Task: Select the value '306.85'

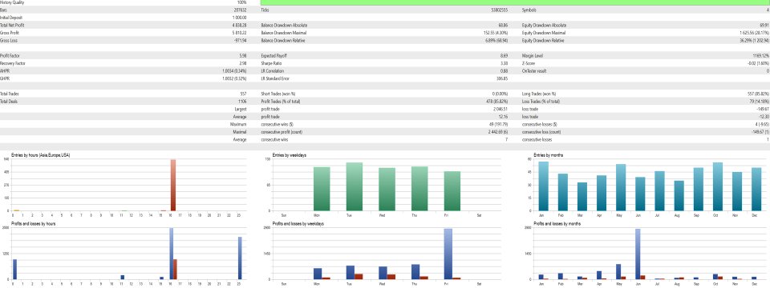Action: point(503,79)
